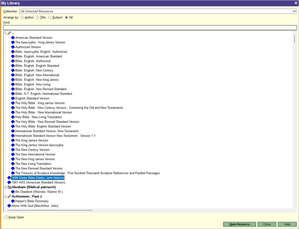The image size is (299, 229).
Task: Select Bible. English. Authorized. entry
Action: tap(33, 61)
